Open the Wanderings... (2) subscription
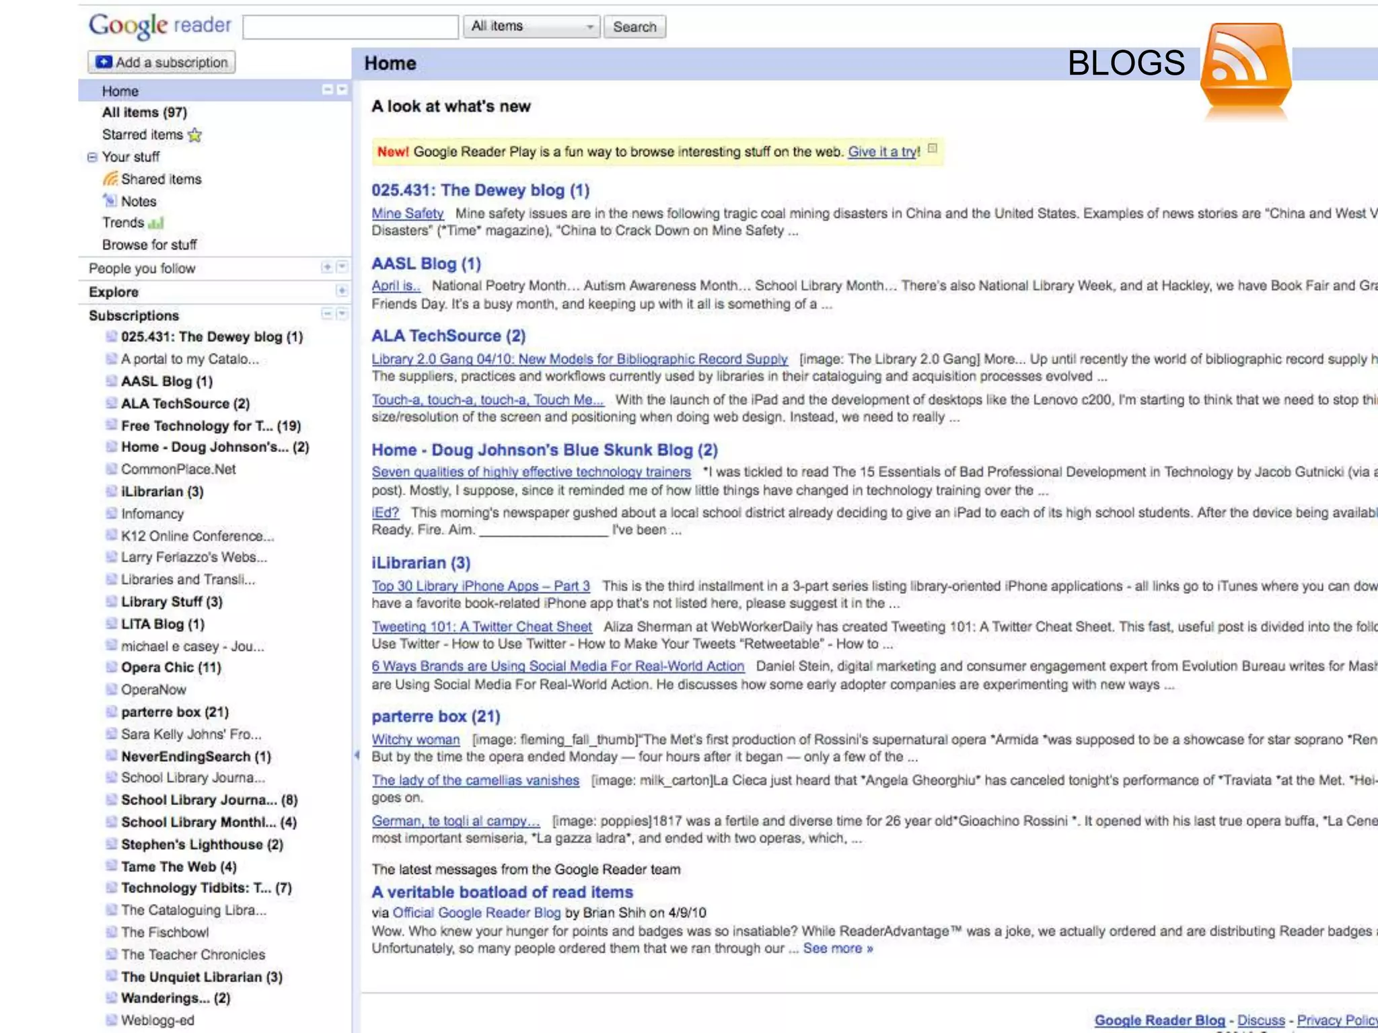This screenshot has height=1033, width=1378. (x=175, y=998)
